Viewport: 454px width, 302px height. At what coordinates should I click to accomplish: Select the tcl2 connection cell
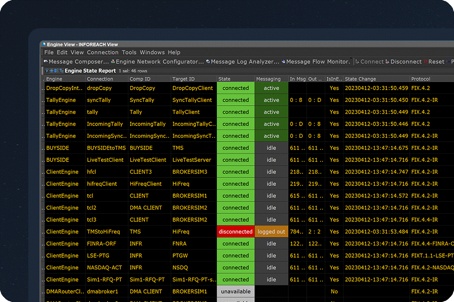pyautogui.click(x=107, y=208)
